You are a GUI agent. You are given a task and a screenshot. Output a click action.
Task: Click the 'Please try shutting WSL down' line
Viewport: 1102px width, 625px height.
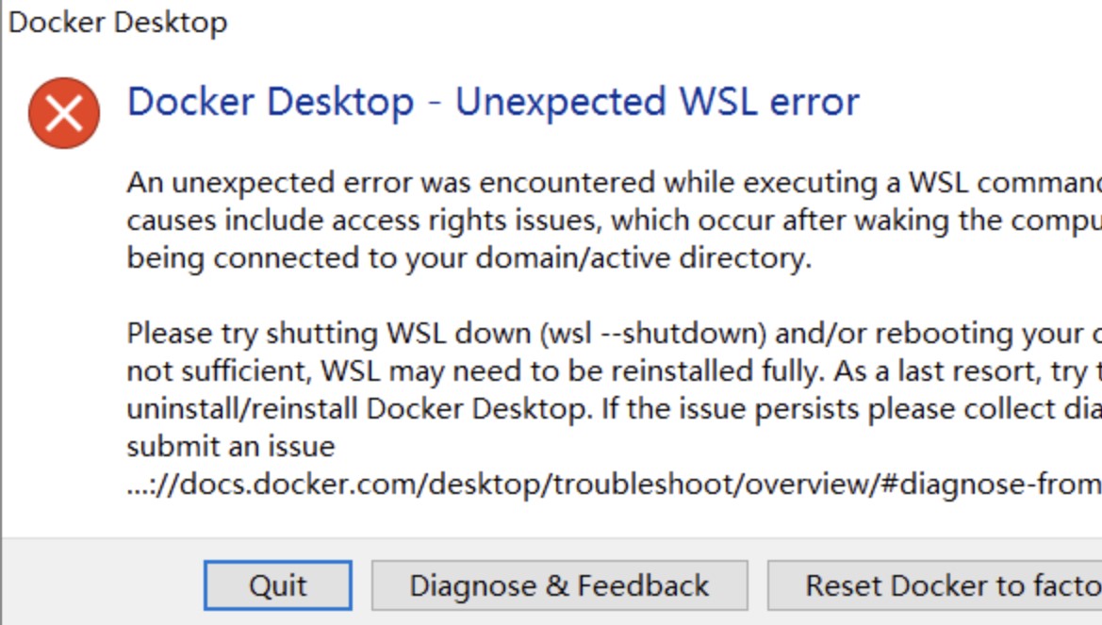615,334
